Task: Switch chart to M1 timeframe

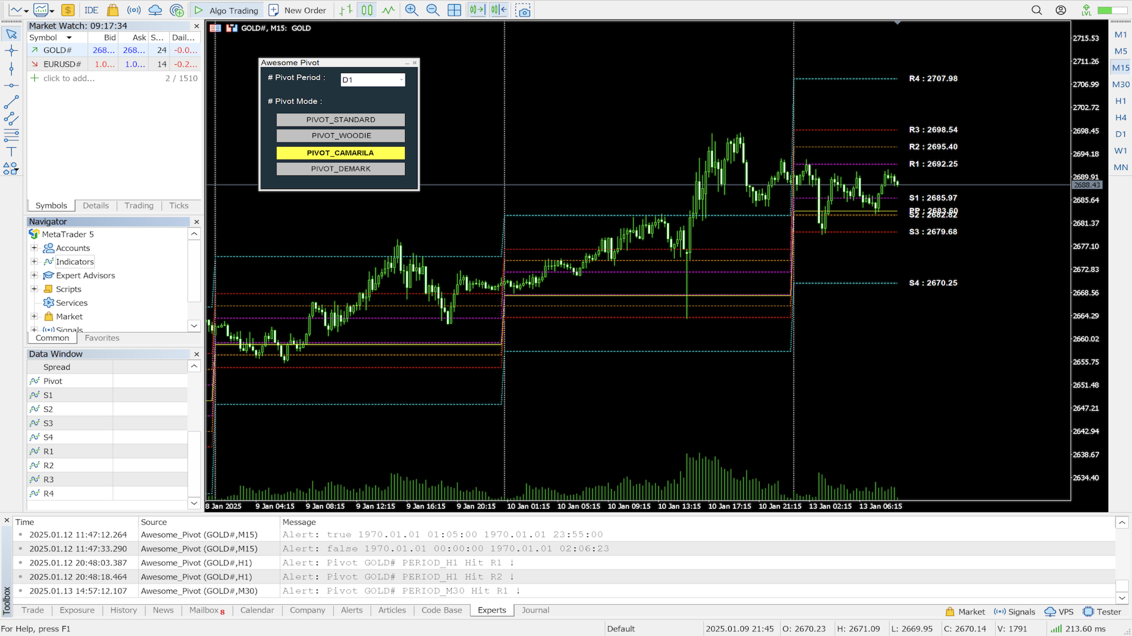Action: coord(1120,35)
